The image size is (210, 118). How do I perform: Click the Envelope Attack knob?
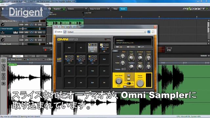(140, 58)
